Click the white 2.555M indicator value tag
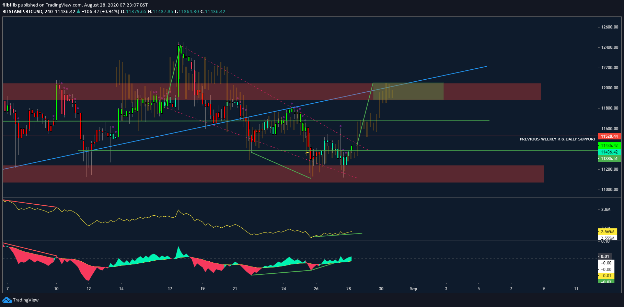 pos(608,238)
